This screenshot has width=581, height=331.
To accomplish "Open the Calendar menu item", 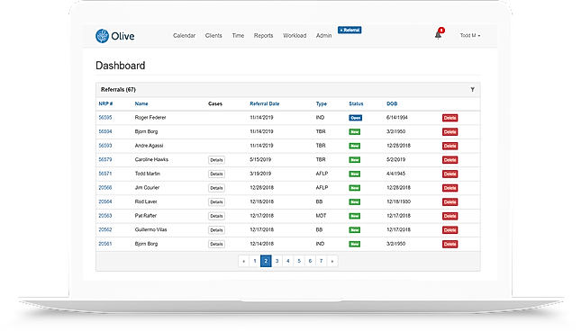I will tap(184, 35).
